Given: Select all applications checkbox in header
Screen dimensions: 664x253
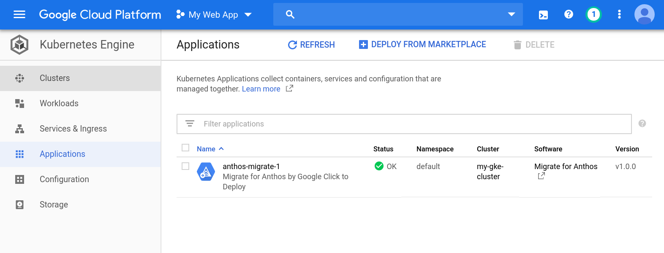Looking at the screenshot, I should tap(185, 148).
